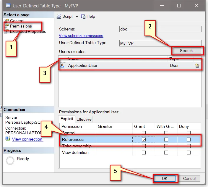Viewport: 208px width, 187px height.
Task: Click the Cancel button
Action: pyautogui.click(x=189, y=178)
